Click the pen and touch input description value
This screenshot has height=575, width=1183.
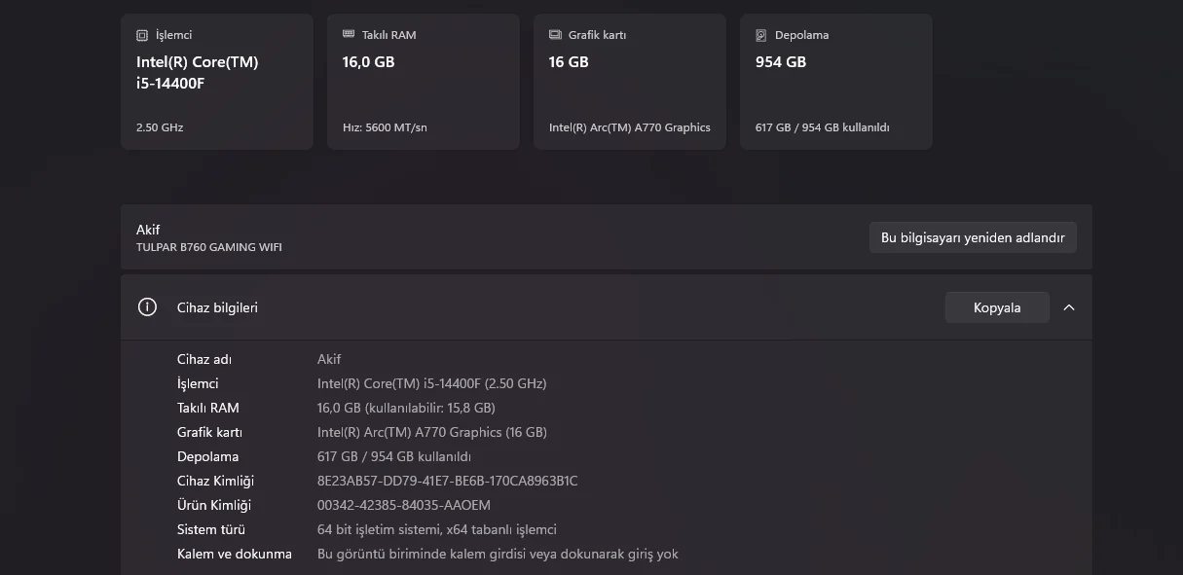pos(498,554)
